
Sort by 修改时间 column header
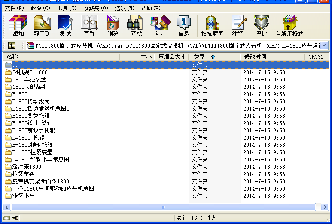click(272, 57)
